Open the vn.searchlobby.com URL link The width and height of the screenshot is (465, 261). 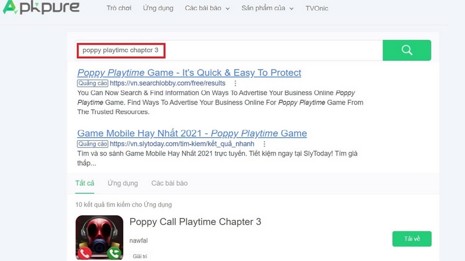tap(167, 84)
